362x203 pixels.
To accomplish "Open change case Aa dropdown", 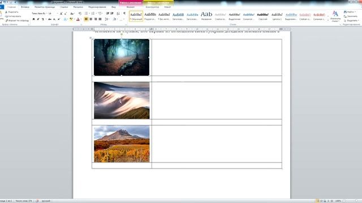I will coord(72,14).
